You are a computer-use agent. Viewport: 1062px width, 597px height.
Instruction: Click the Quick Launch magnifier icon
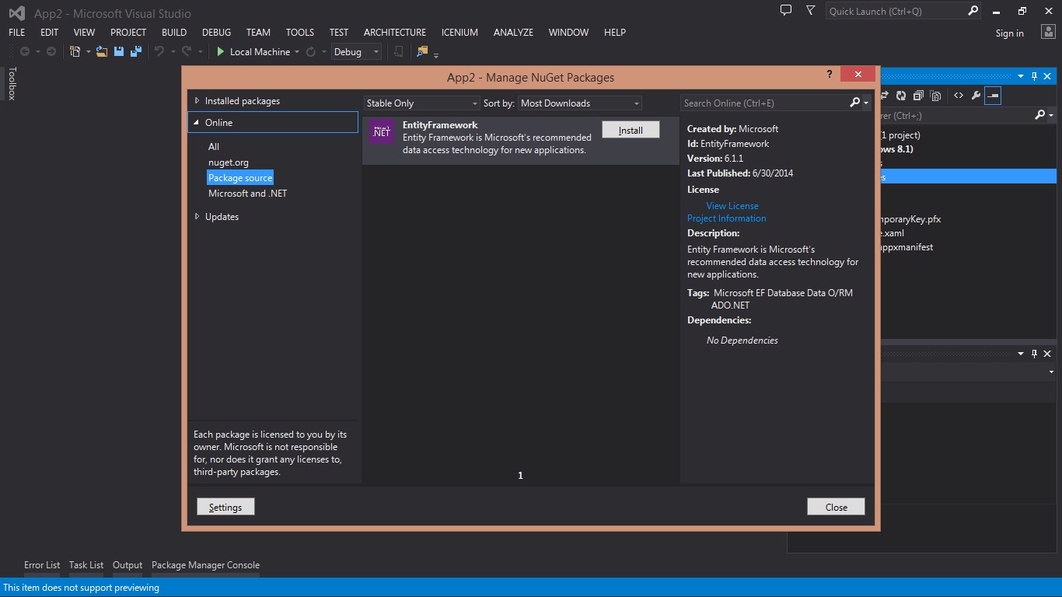pyautogui.click(x=973, y=11)
